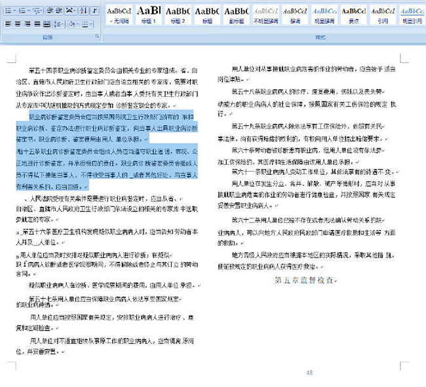The height and width of the screenshot is (387, 426).
Task: Apply paragraph shading paint bucket
Action: (x=72, y=24)
